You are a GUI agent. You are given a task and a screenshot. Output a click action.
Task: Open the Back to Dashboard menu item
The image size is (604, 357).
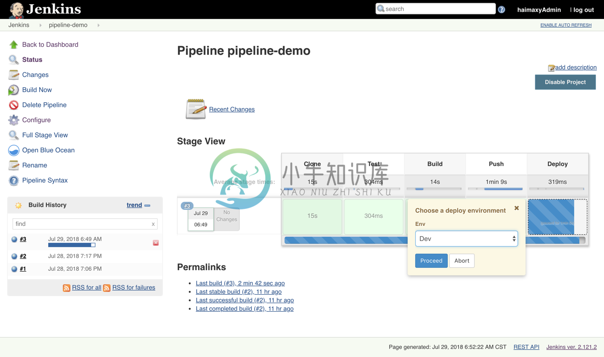(50, 45)
